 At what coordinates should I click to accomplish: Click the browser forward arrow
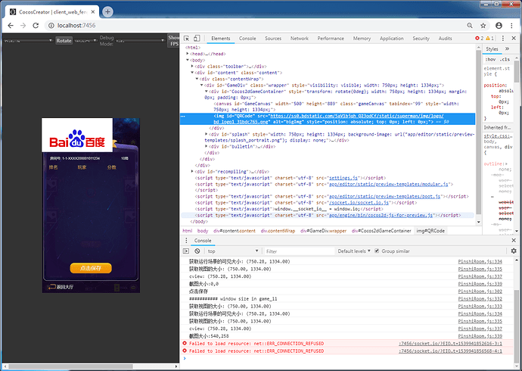click(23, 25)
